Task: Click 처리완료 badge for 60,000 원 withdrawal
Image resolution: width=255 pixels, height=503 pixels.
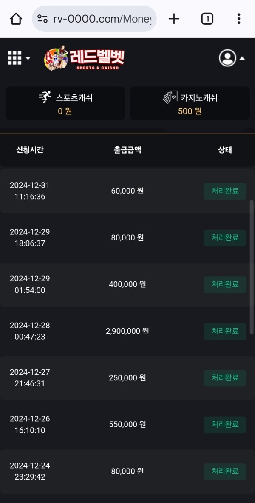Action: pos(225,191)
